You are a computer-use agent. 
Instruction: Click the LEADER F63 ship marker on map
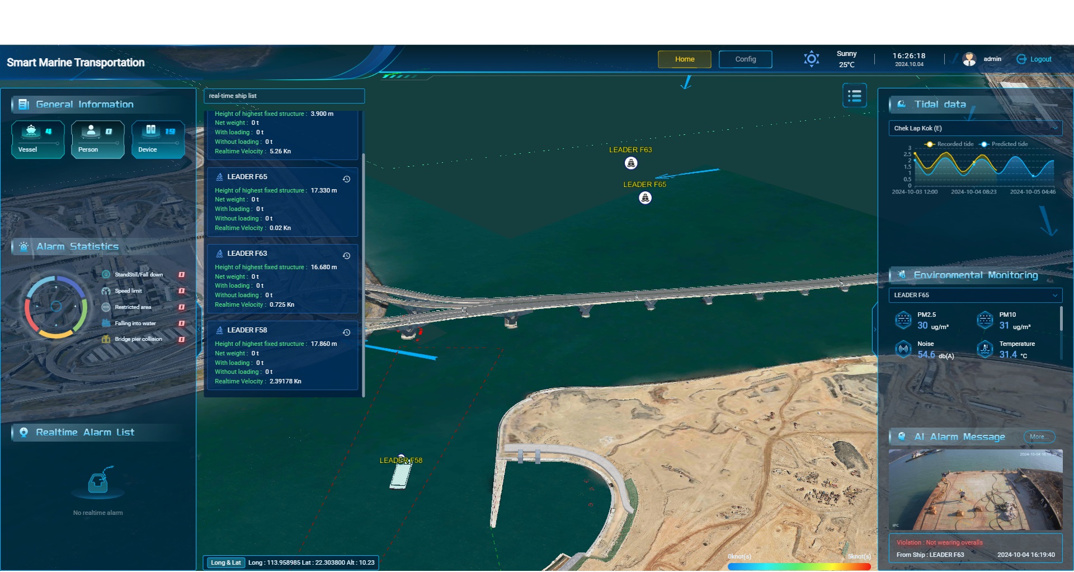(631, 163)
